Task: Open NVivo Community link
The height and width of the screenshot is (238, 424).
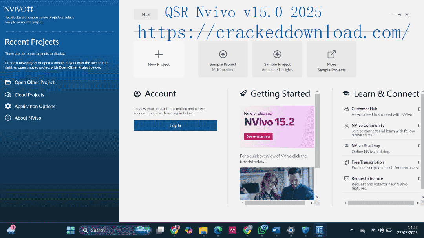Action: coord(368,125)
